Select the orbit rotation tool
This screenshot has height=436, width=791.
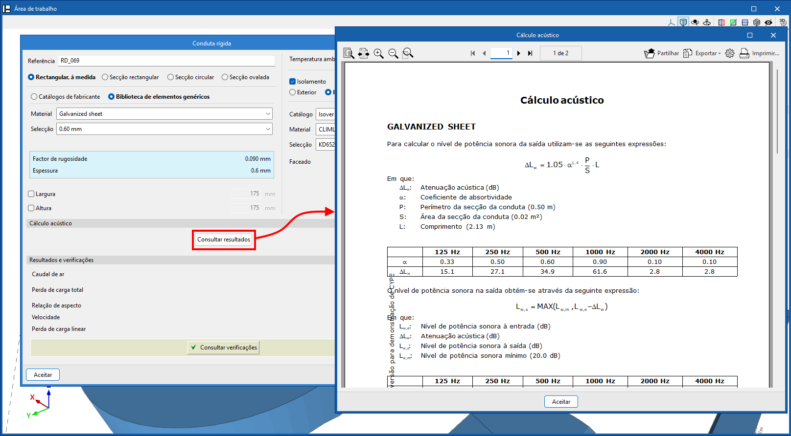pos(695,22)
